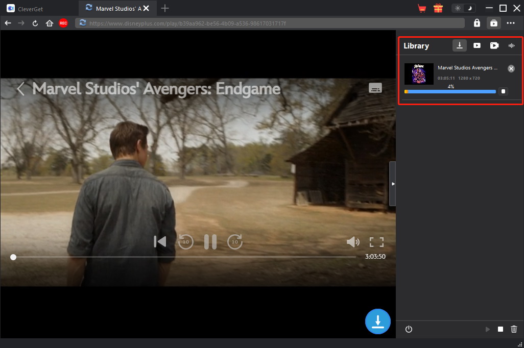Open the recorded videos Library tab
Viewport: 524px width, 348px height.
click(494, 45)
